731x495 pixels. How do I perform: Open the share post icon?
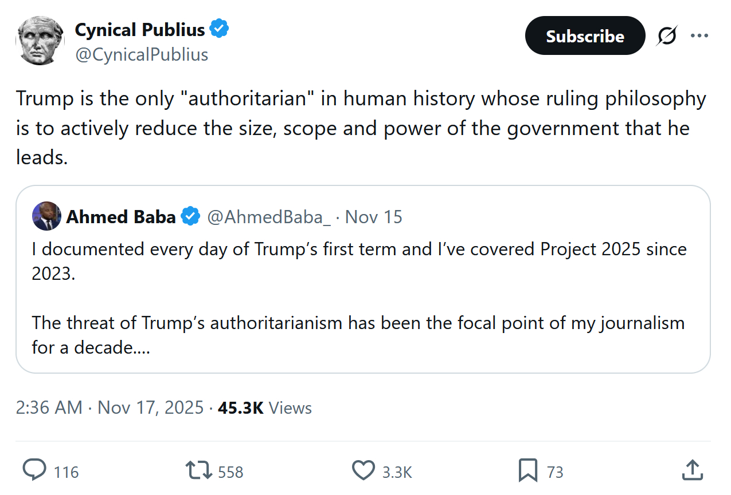click(693, 470)
